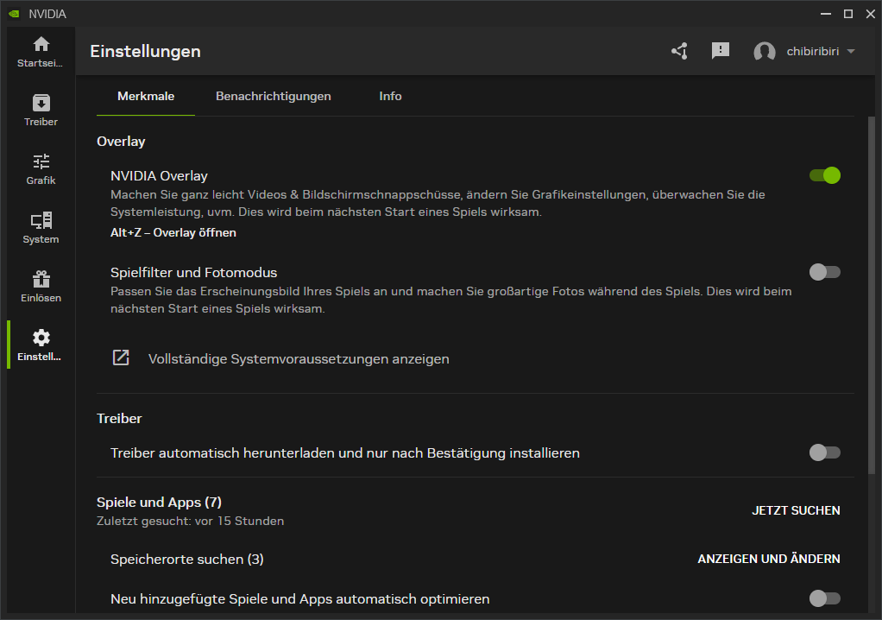Image resolution: width=882 pixels, height=620 pixels.
Task: Open the feedback speech bubble icon
Action: pyautogui.click(x=721, y=51)
